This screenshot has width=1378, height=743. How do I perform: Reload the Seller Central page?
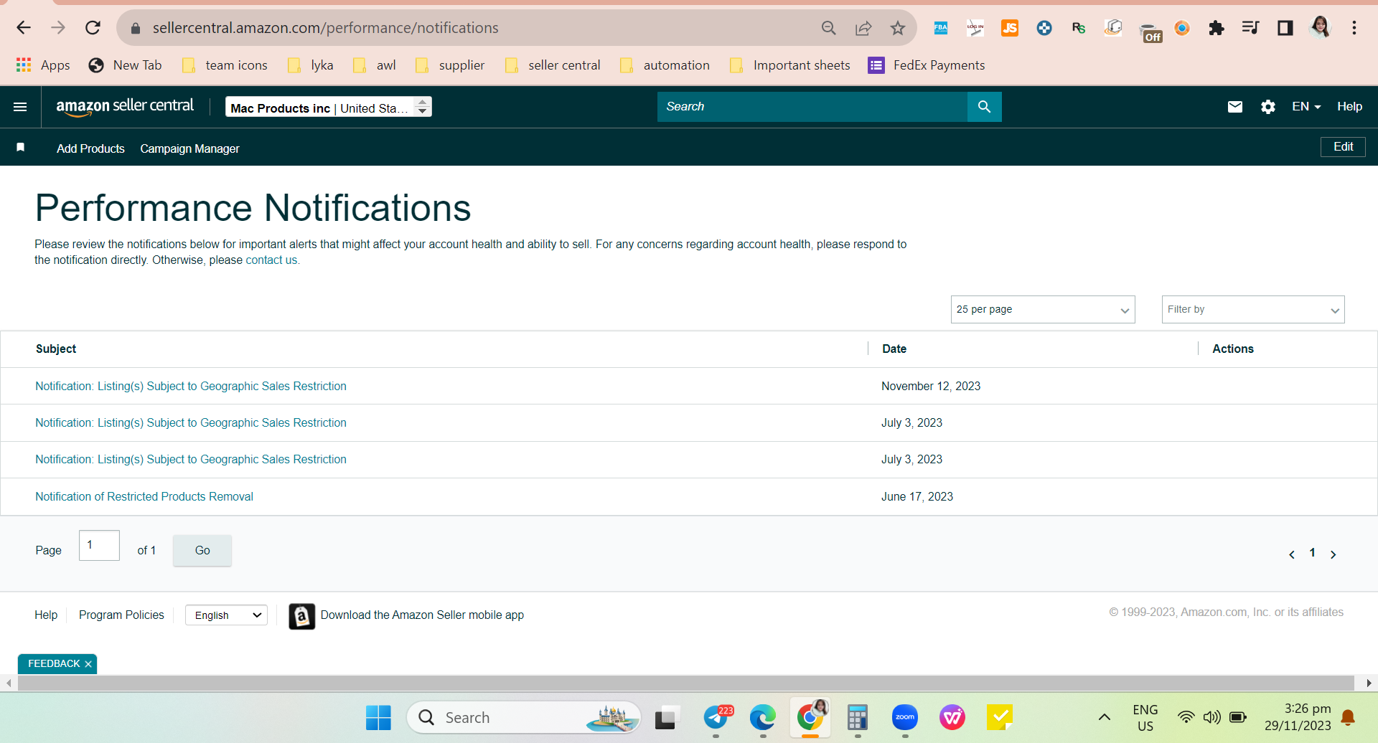[x=93, y=28]
